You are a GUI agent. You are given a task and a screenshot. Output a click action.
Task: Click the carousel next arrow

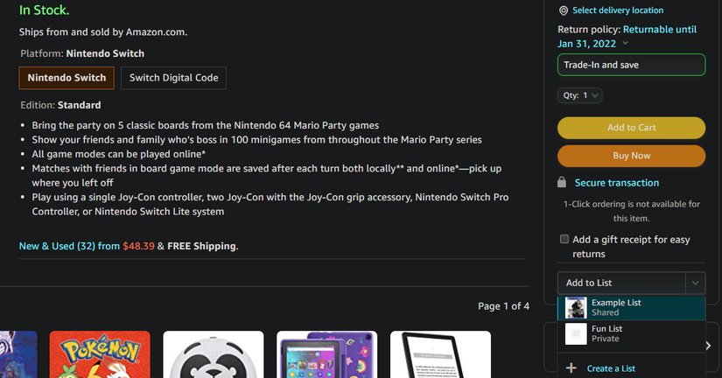click(x=708, y=346)
